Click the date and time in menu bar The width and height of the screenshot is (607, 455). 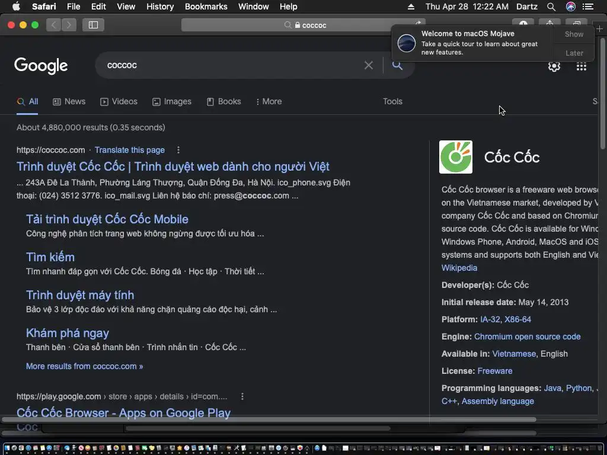tap(467, 7)
